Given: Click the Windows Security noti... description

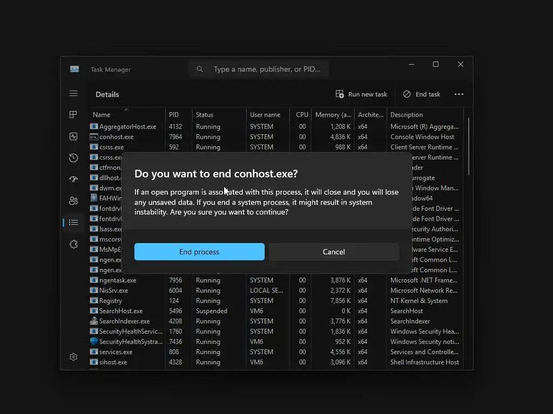Looking at the screenshot, I should (424, 341).
